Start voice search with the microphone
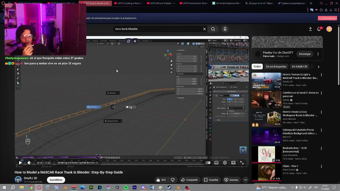340x191 pixels. (225, 29)
